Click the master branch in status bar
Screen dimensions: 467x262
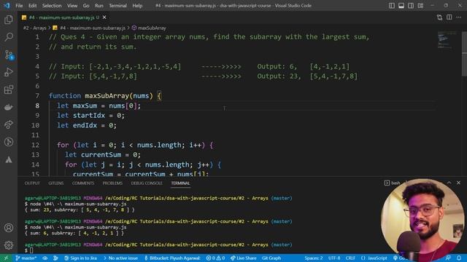[x=26, y=258]
